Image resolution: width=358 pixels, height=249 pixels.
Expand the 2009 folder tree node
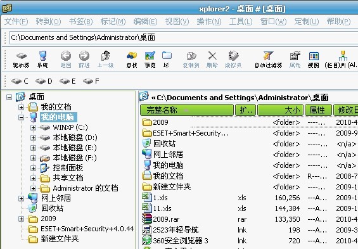tap(22, 219)
